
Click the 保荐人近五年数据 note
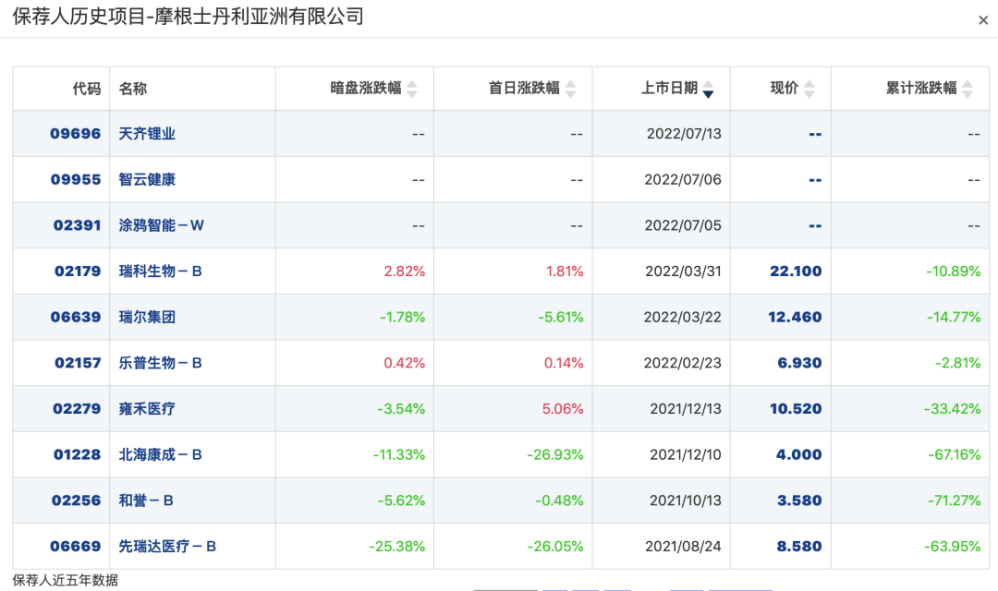tap(65, 580)
